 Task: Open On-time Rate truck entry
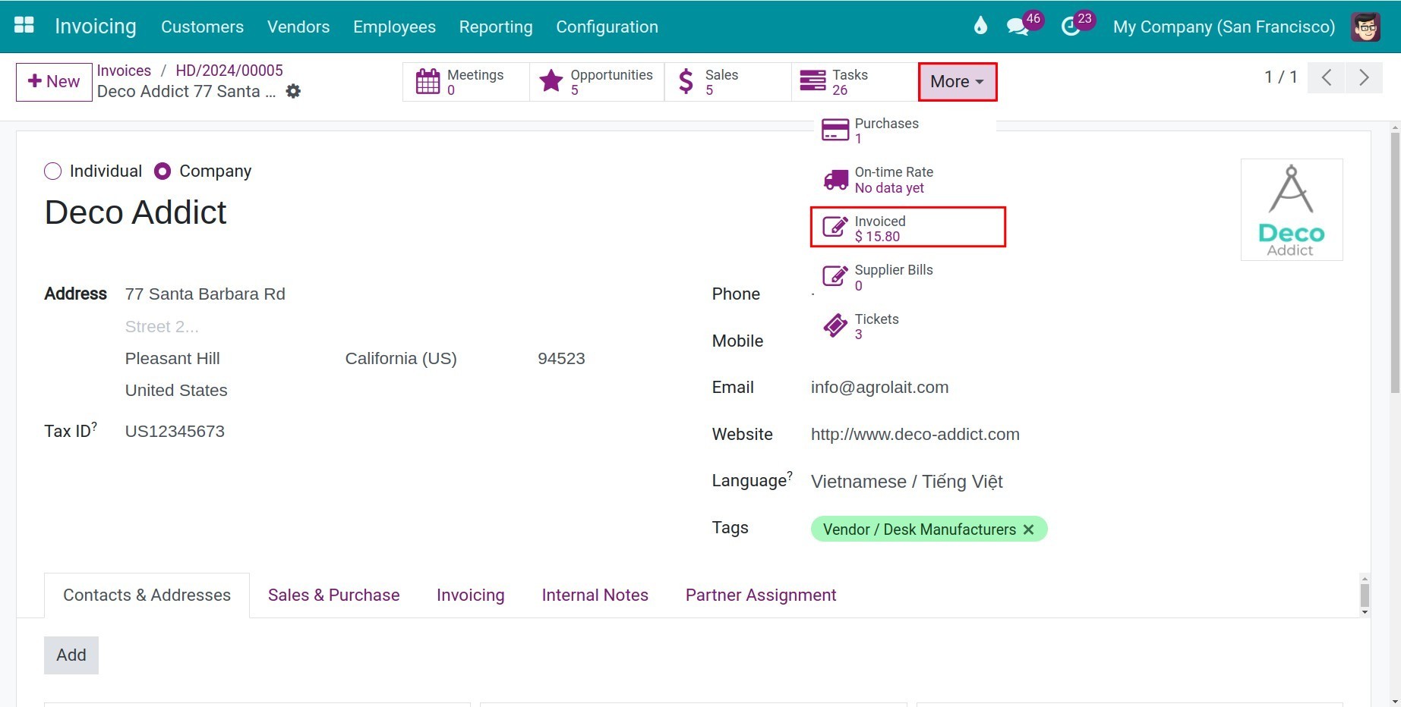coord(904,180)
